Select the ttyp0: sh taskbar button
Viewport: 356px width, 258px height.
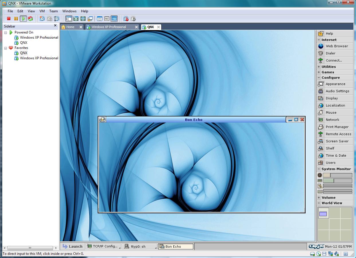click(x=139, y=246)
